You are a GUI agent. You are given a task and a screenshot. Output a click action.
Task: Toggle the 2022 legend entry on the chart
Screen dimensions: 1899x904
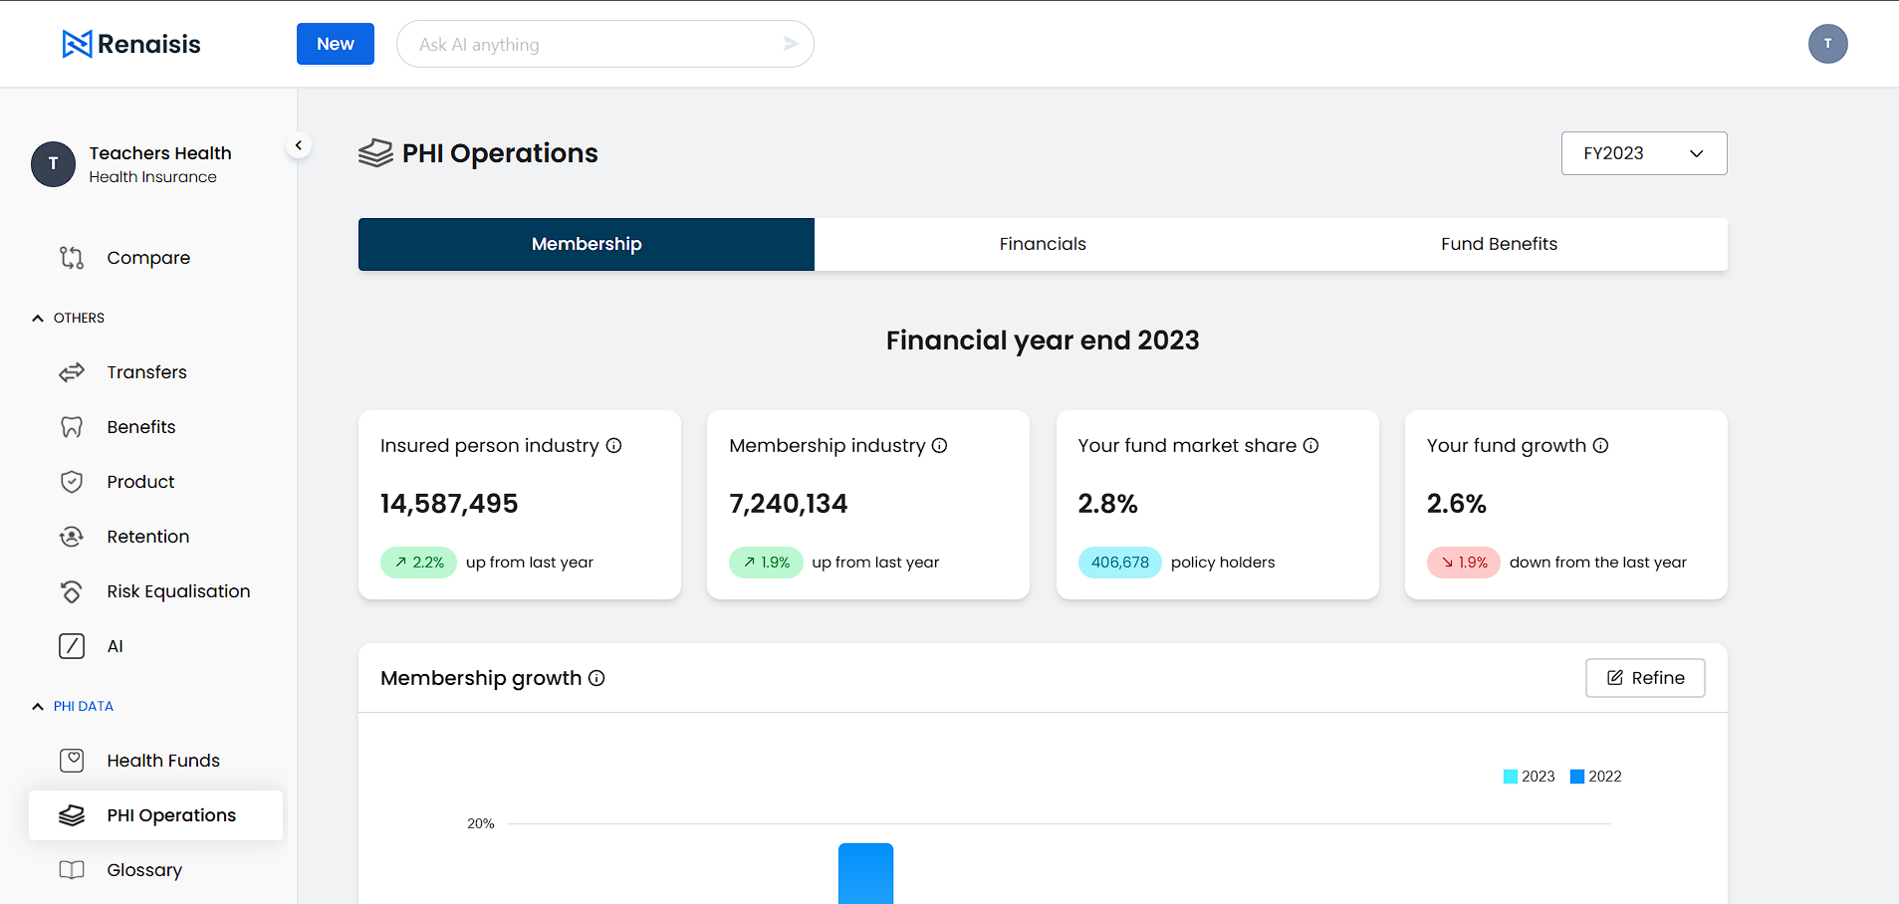(1595, 776)
